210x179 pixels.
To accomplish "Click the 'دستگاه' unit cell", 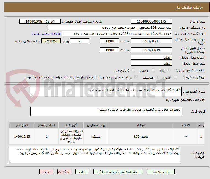I will click(x=96, y=136).
